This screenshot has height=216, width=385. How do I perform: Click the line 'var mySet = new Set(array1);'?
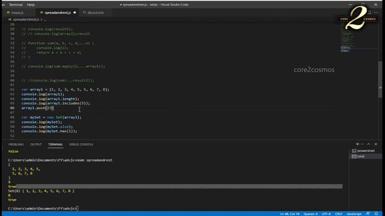[x=51, y=118]
